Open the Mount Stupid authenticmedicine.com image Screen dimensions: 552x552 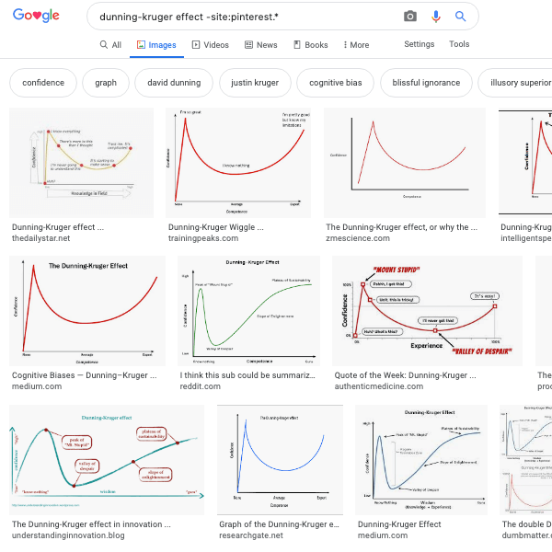[427, 310]
